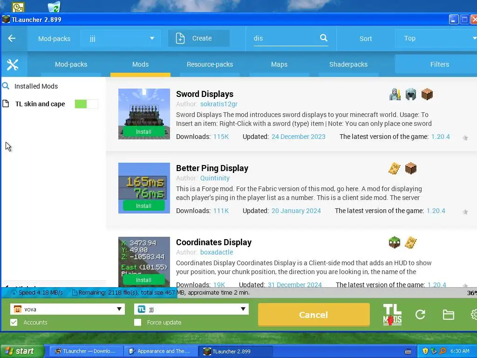Open author link boxadactle
477x358 pixels.
click(217, 252)
